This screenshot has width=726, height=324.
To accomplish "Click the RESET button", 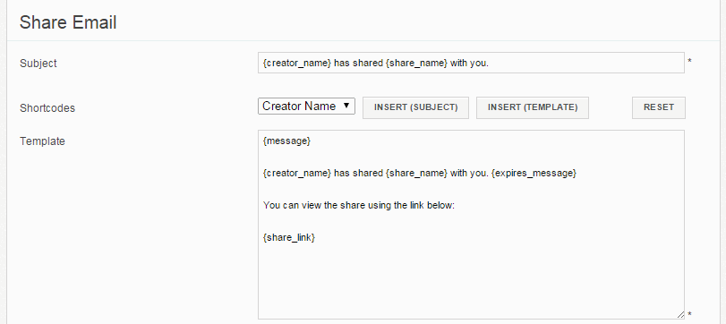I will (658, 107).
